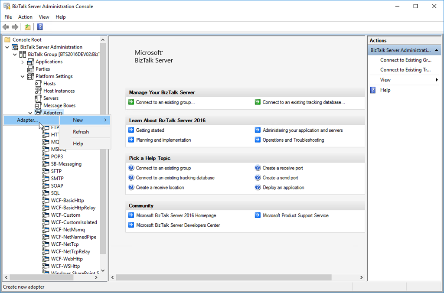This screenshot has height=293, width=444.
Task: Click tree pane scroll down arrow
Action: point(103,270)
